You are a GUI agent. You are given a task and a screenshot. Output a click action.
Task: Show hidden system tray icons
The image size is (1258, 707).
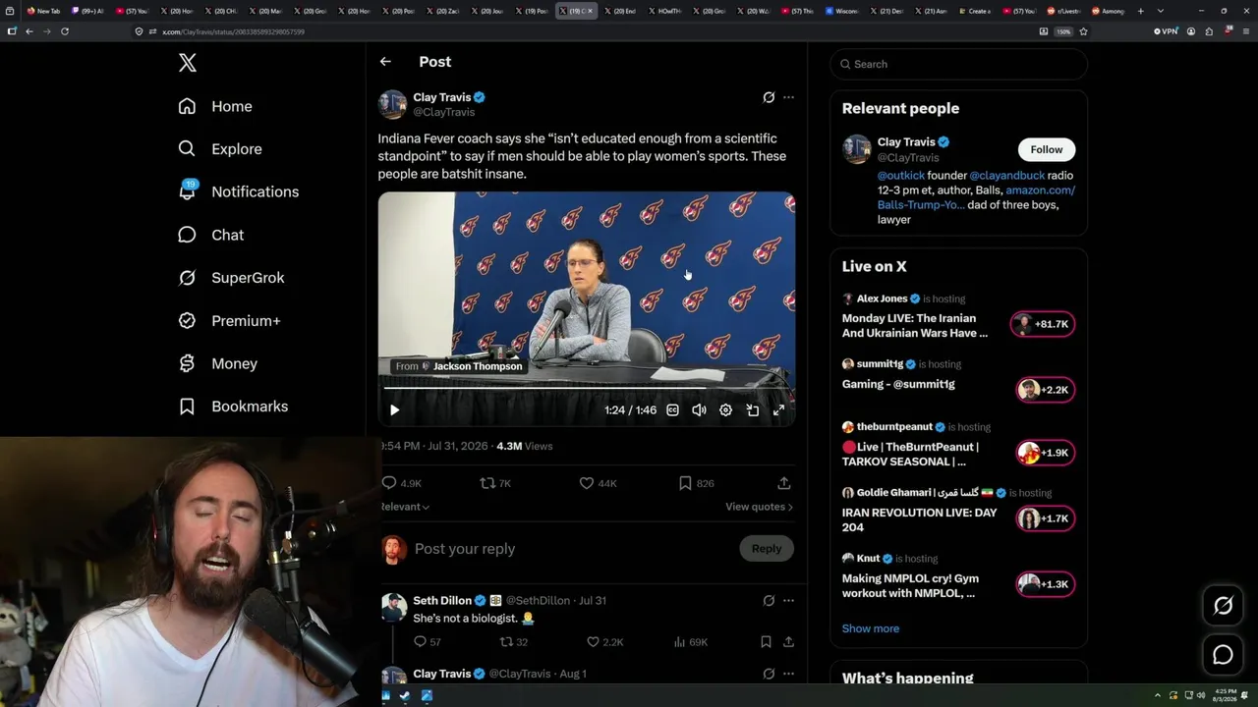(x=1158, y=696)
